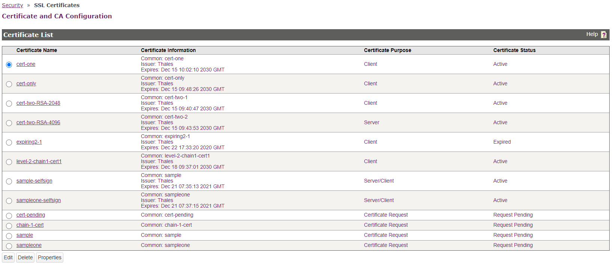Click the Certificate Status column header
Screen dimensions: 613x266
(x=514, y=50)
